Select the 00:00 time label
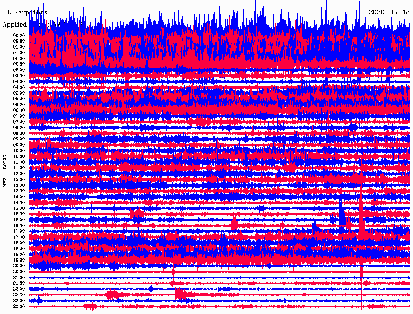The width and height of the screenshot is (413, 314). (19, 35)
